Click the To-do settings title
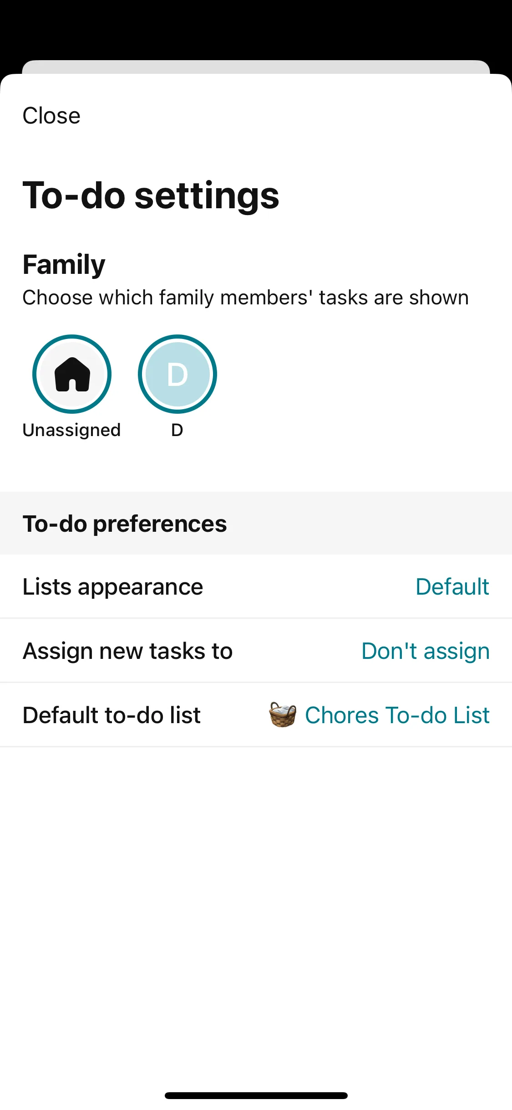 151,195
